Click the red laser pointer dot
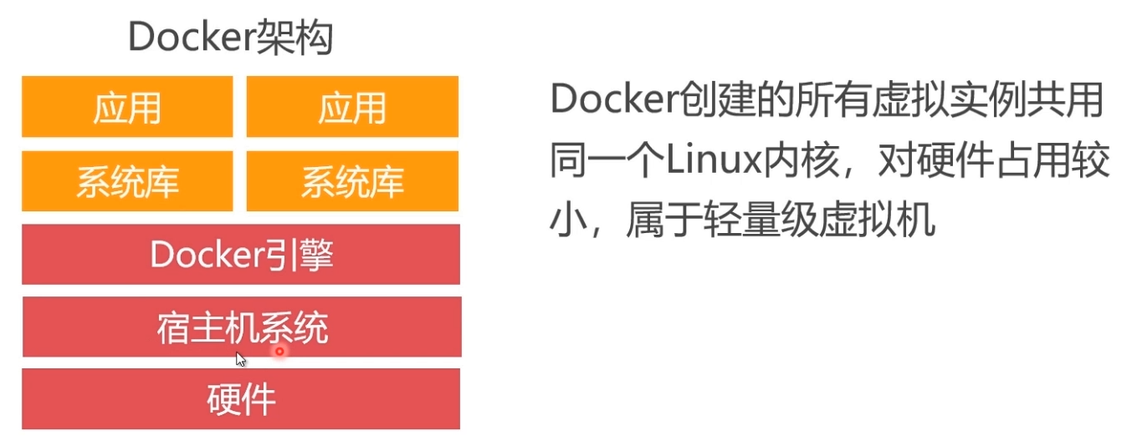The width and height of the screenshot is (1132, 446). coord(279,352)
